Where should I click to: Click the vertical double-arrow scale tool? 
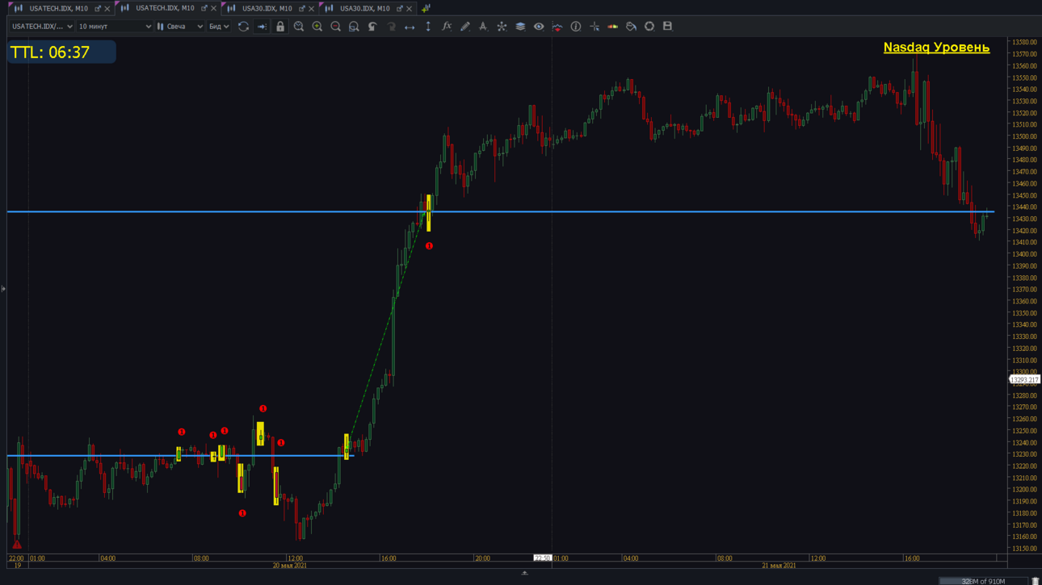[428, 27]
